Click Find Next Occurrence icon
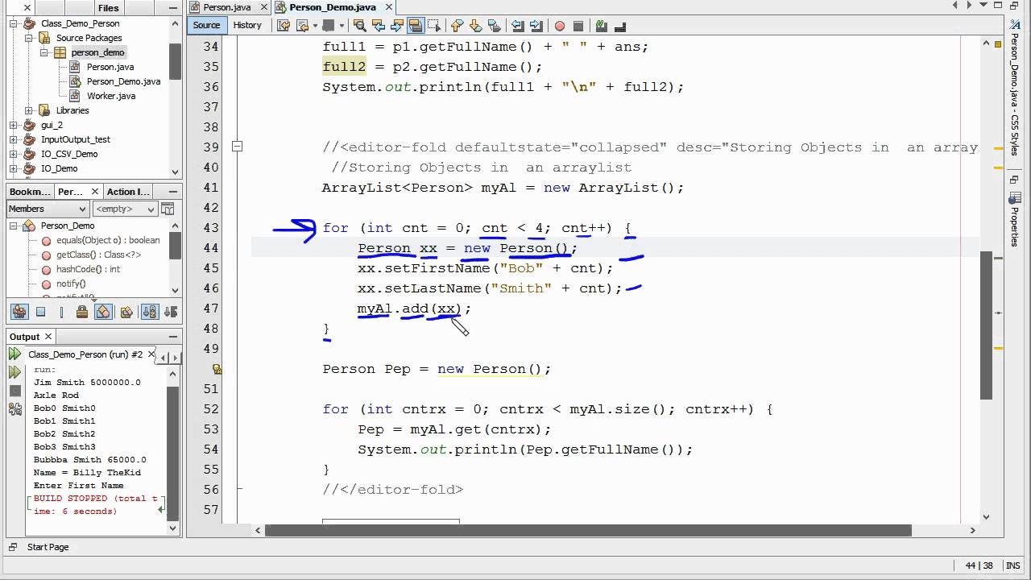1031x580 pixels. (397, 25)
